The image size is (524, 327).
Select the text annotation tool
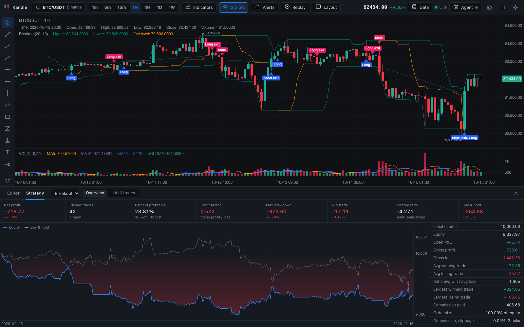click(8, 152)
